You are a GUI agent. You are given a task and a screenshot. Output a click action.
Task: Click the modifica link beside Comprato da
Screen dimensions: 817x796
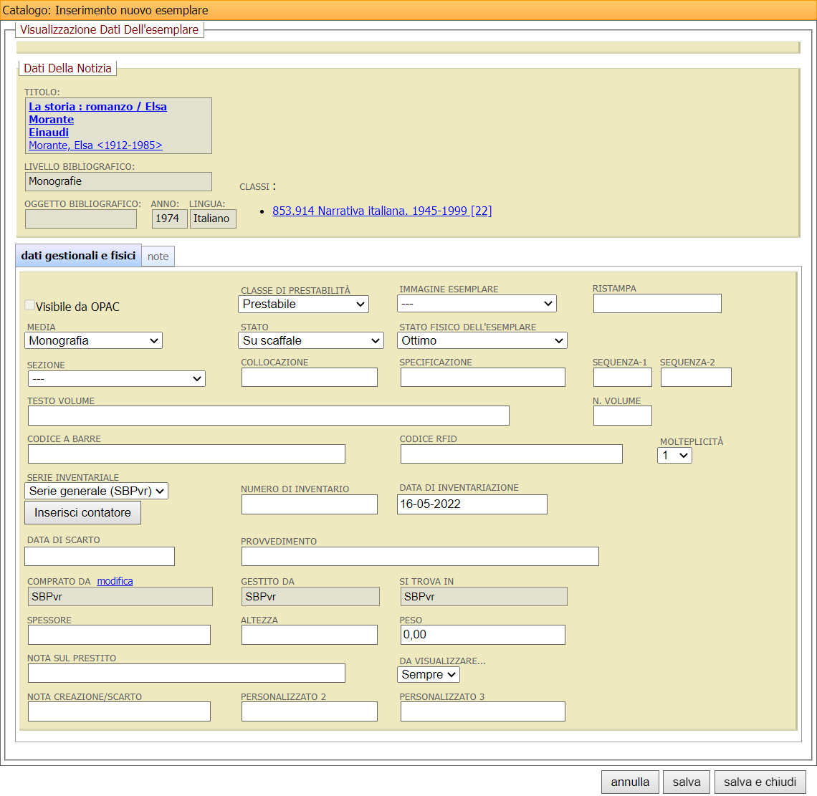(x=115, y=581)
